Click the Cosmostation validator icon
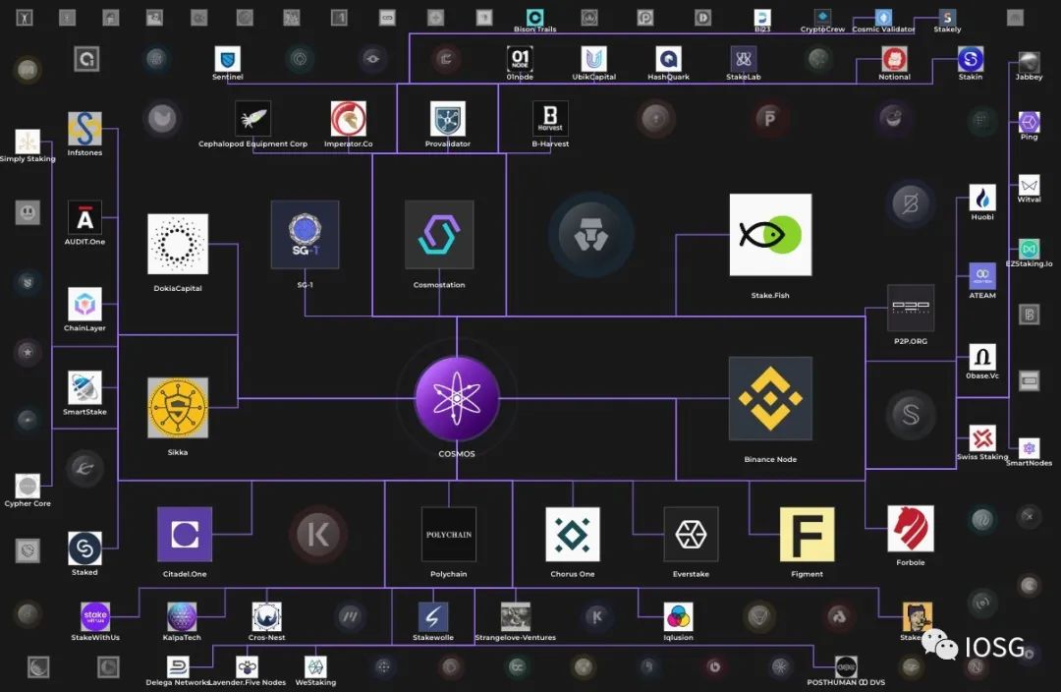 439,234
